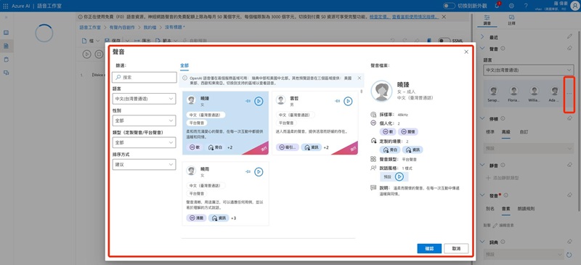Select the 自訂 pause tab
This screenshot has width=581, height=265.
[x=524, y=132]
